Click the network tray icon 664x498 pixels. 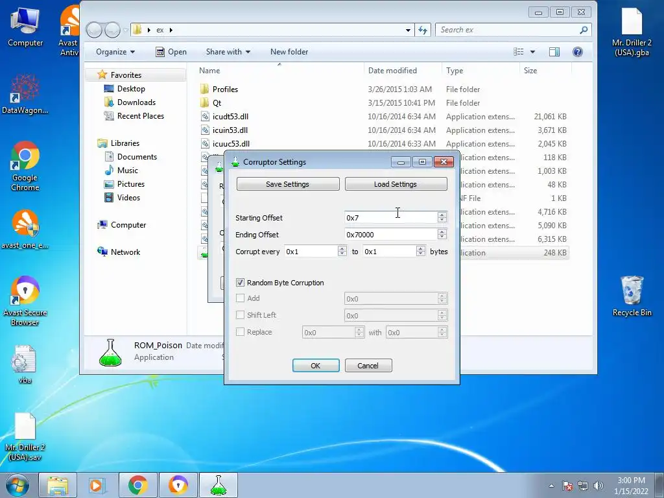pos(583,486)
